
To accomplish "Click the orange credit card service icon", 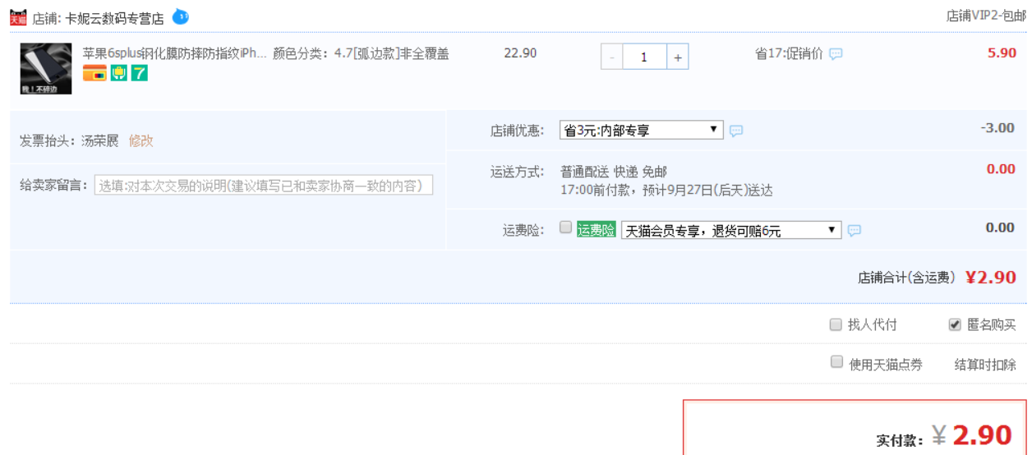I will [x=94, y=73].
